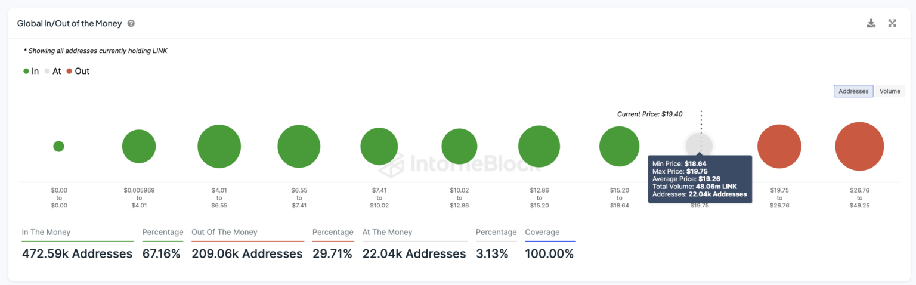The image size is (916, 285).
Task: Select the $19.75 to $26.76 red bubble
Action: (x=779, y=146)
